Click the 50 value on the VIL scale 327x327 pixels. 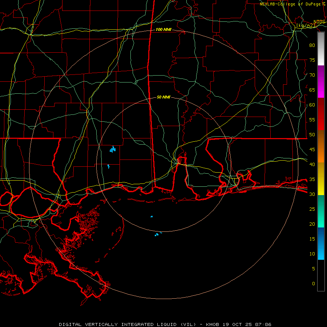(x=312, y=135)
